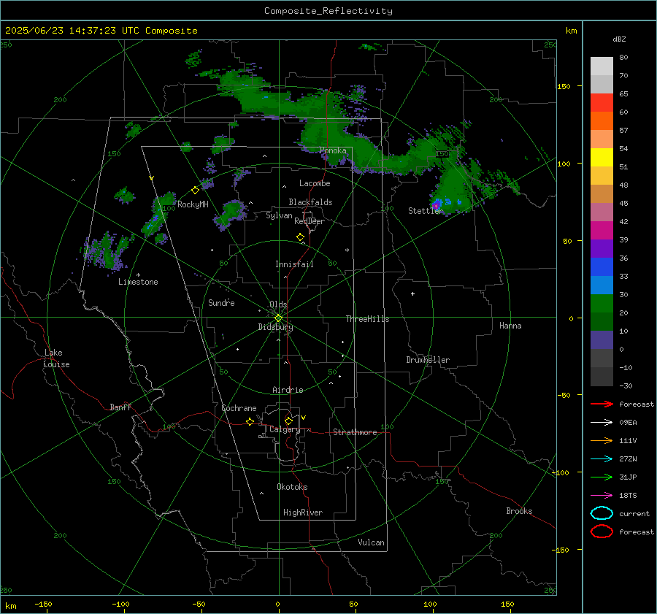Click the red 60 dBZ color swatch
This screenshot has width=657, height=614.
click(x=602, y=102)
